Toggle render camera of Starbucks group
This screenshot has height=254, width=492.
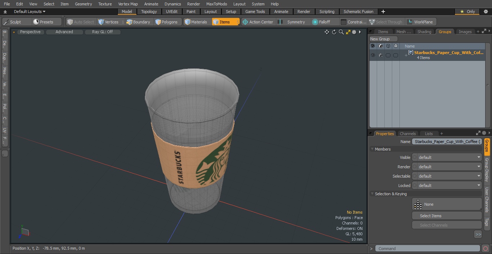(x=380, y=55)
